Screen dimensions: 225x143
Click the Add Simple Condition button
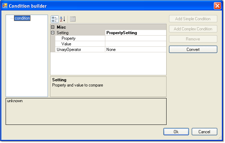point(193,19)
